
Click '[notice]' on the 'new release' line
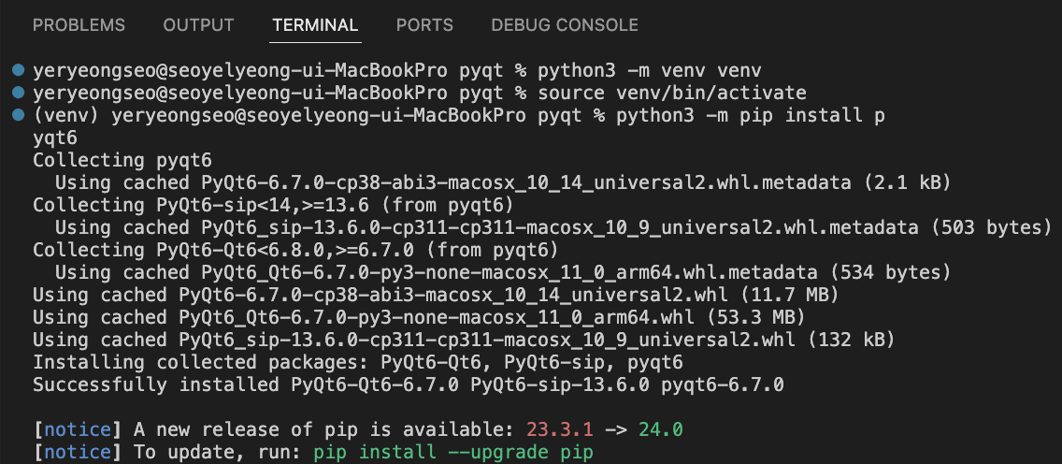coord(78,429)
